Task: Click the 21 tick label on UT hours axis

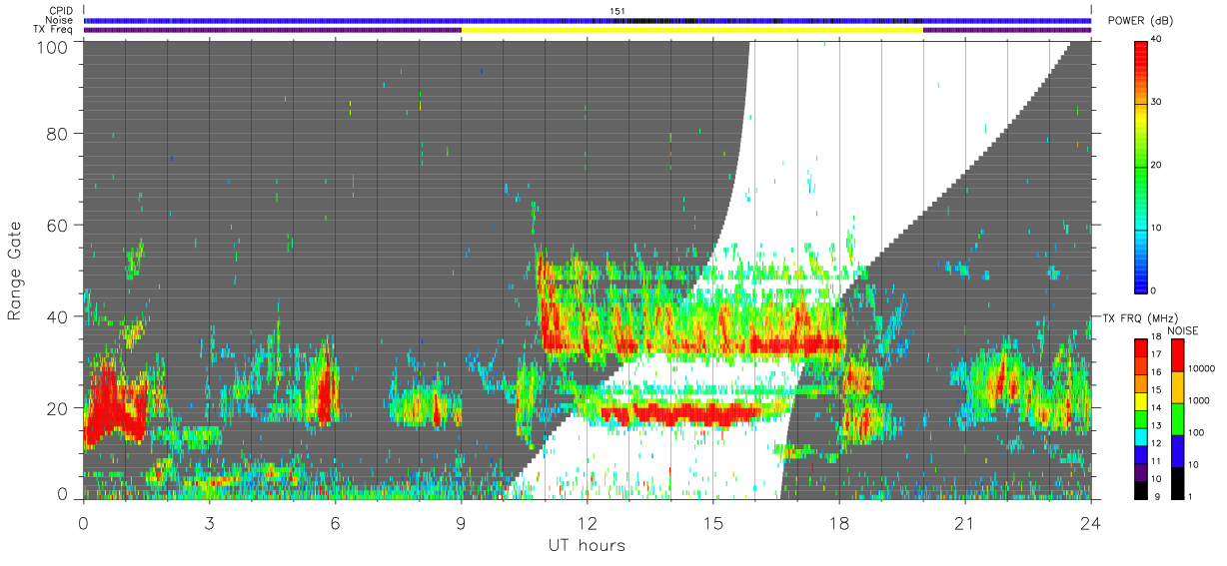Action: (x=965, y=523)
